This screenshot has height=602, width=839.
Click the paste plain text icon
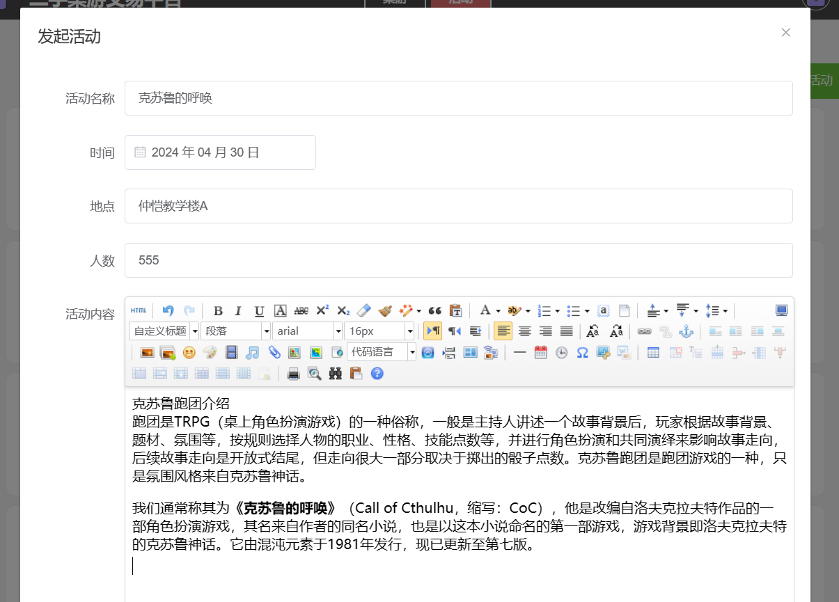(456, 310)
